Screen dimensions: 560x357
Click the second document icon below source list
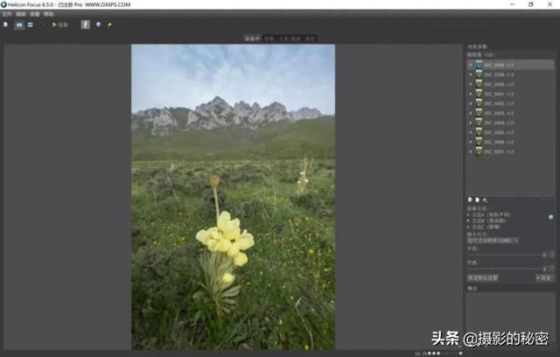(x=477, y=199)
